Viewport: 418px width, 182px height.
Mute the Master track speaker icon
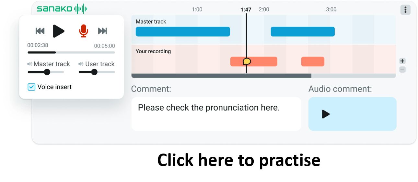coord(30,64)
